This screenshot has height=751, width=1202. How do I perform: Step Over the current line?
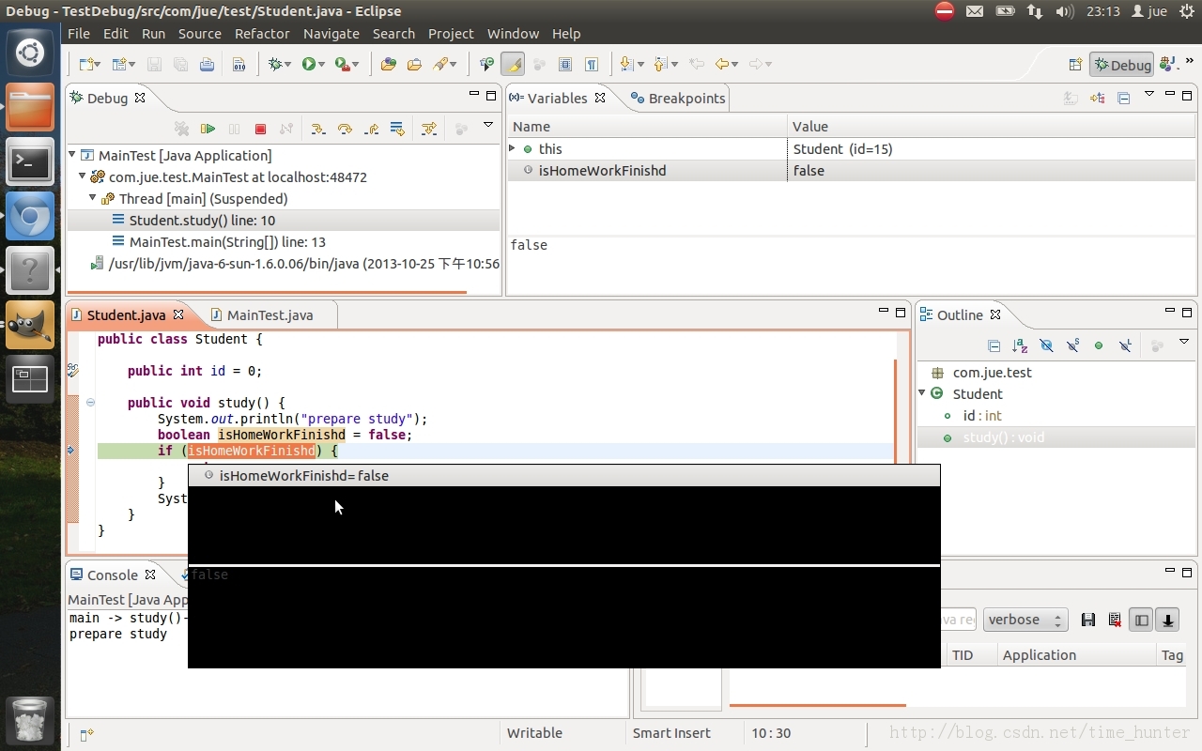coord(346,129)
